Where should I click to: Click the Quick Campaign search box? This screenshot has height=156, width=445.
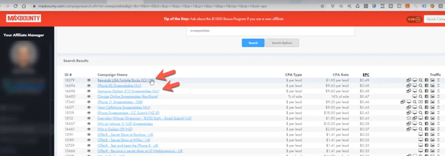point(434,19)
